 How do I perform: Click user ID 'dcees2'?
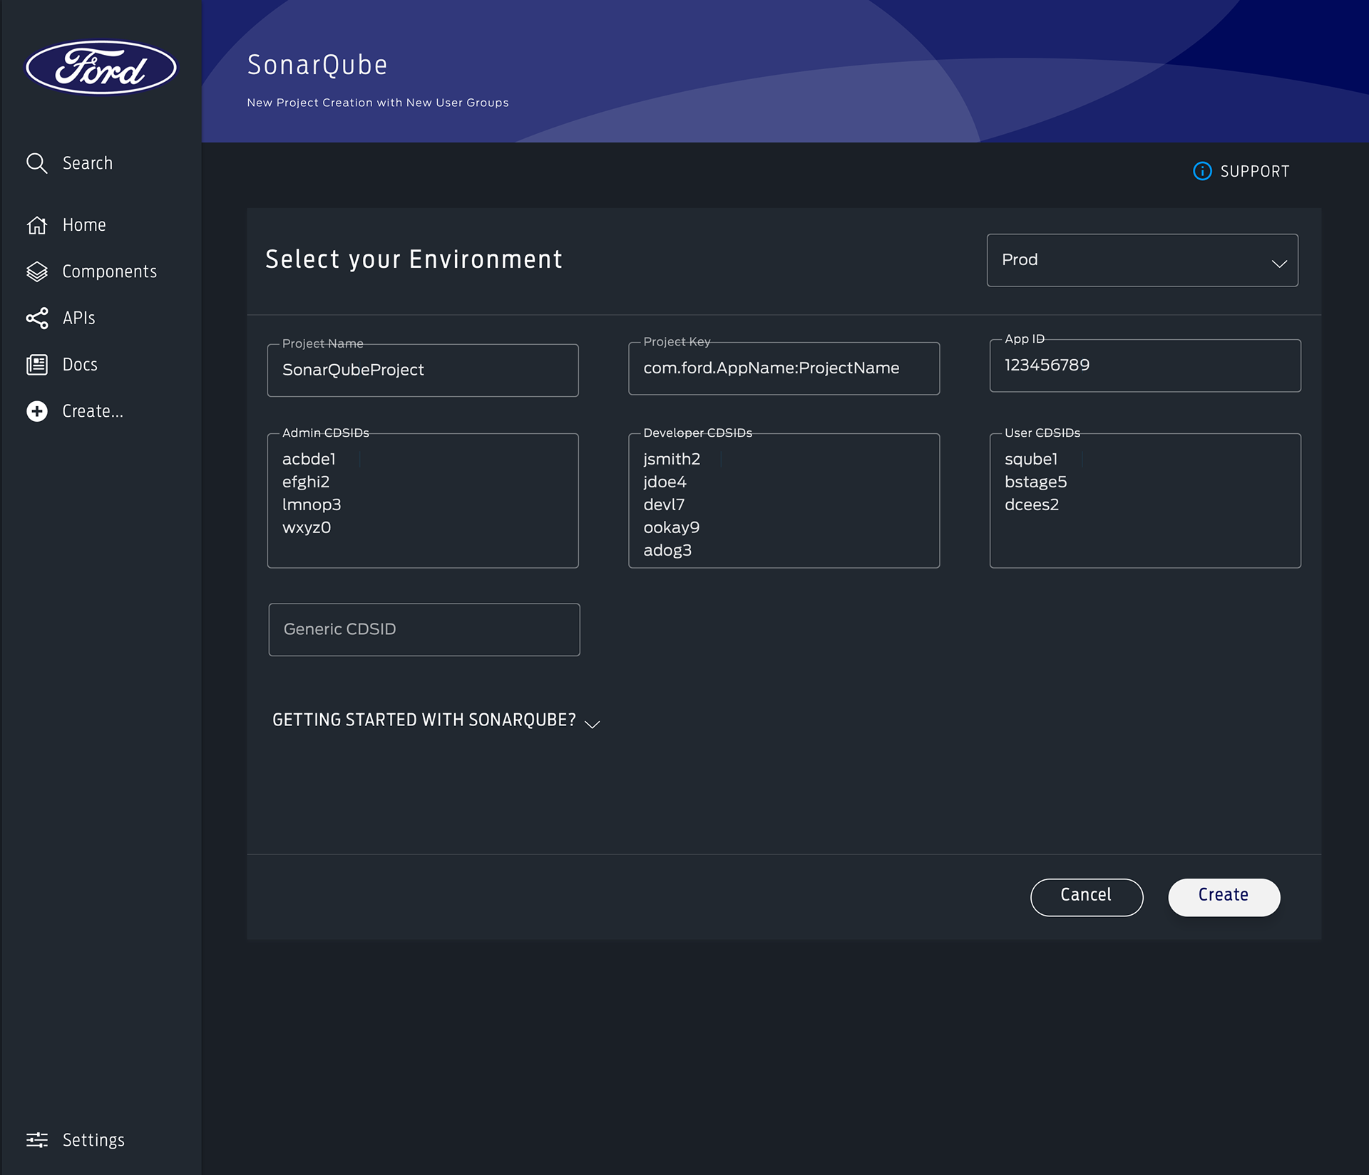tap(1032, 504)
